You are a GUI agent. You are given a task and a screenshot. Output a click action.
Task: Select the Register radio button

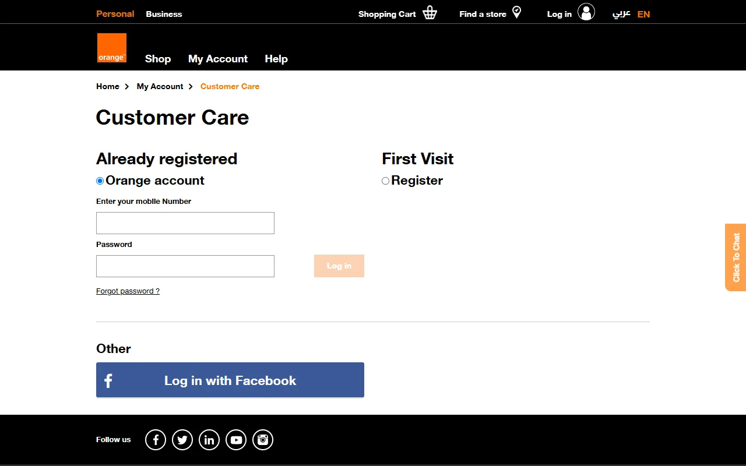pyautogui.click(x=385, y=181)
